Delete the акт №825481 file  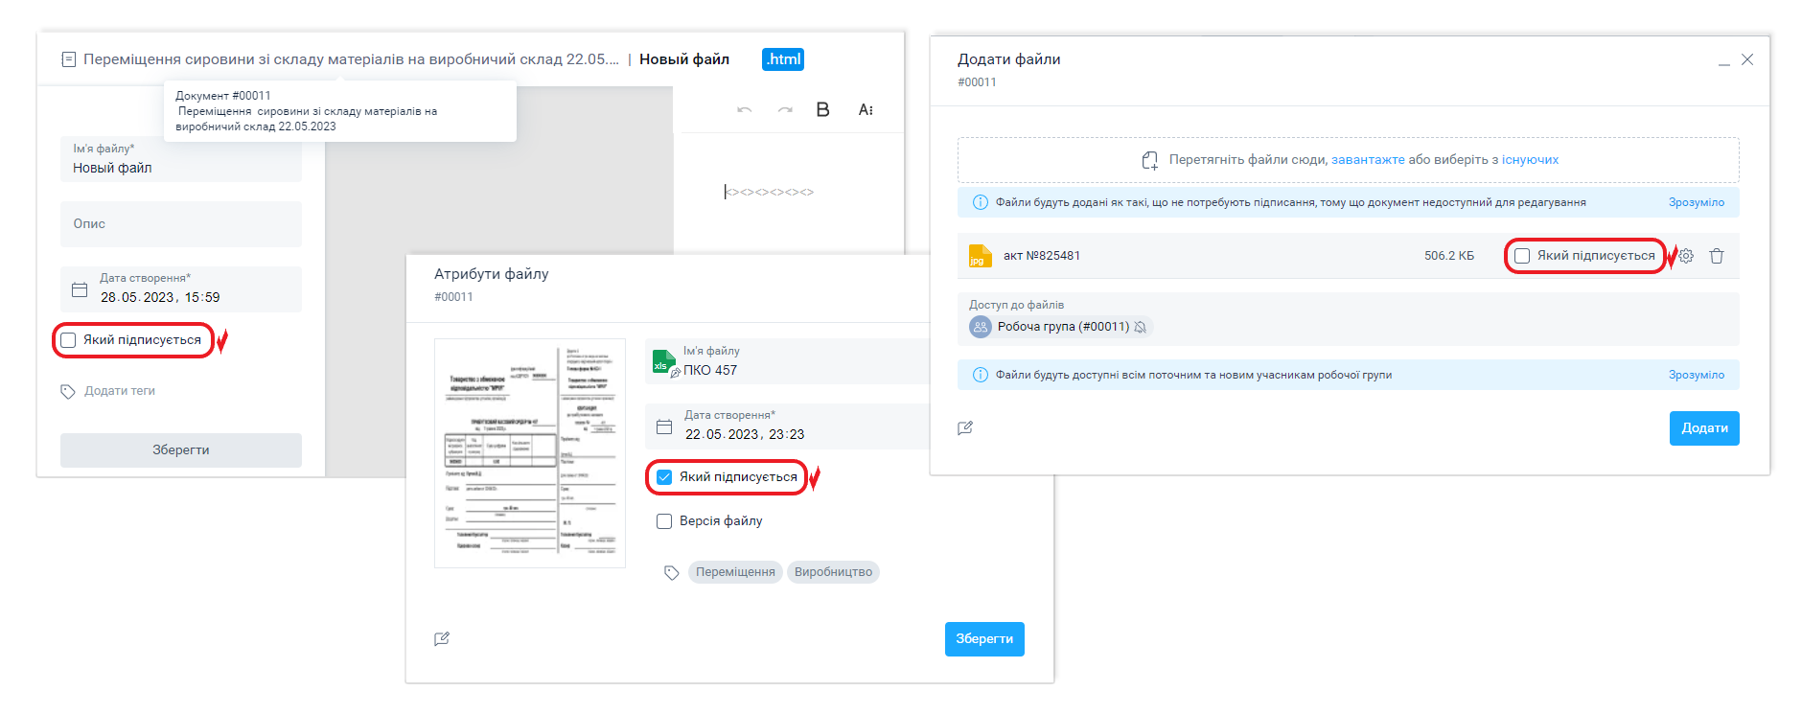(x=1717, y=256)
